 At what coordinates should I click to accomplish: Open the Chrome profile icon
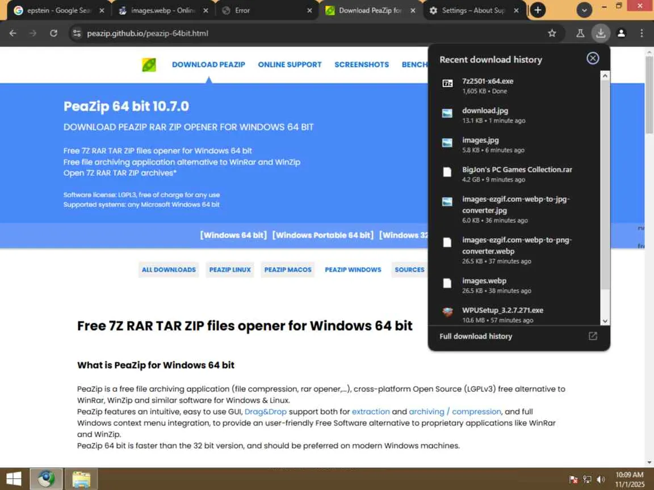[x=621, y=33]
